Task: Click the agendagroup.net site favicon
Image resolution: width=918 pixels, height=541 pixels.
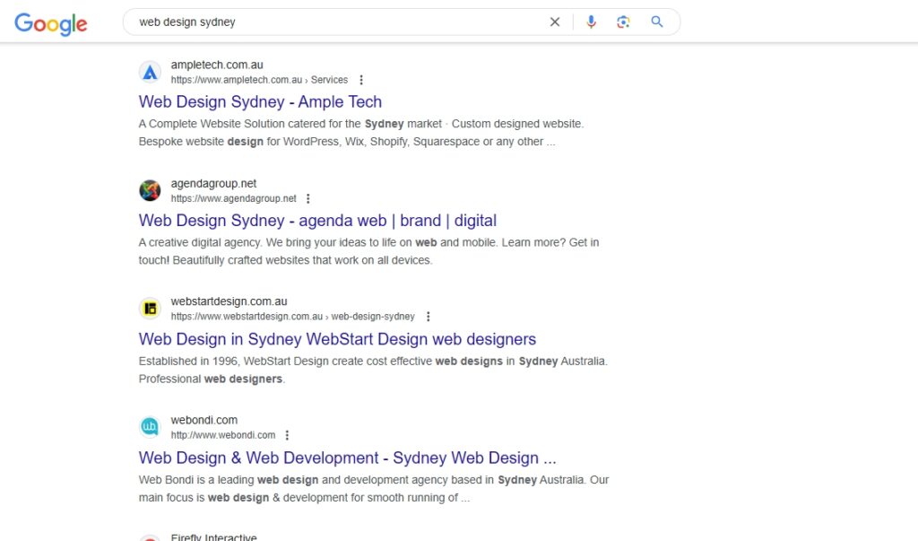Action: point(150,190)
